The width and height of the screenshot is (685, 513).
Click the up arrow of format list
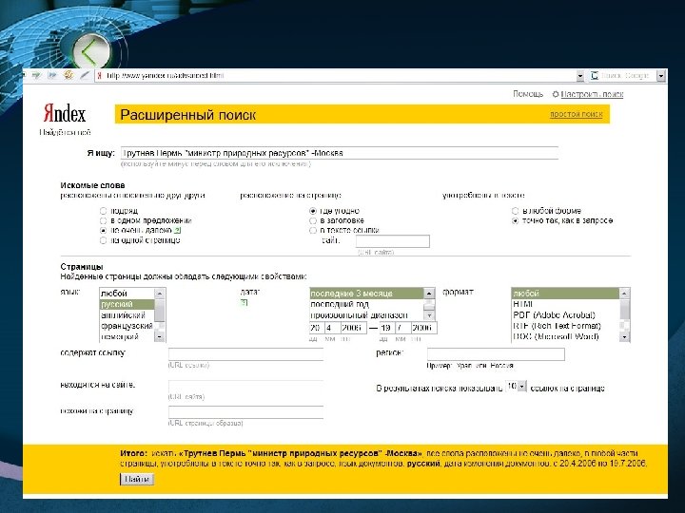tap(624, 294)
